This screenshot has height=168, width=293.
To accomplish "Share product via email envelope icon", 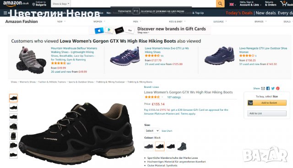I will point(263,88).
